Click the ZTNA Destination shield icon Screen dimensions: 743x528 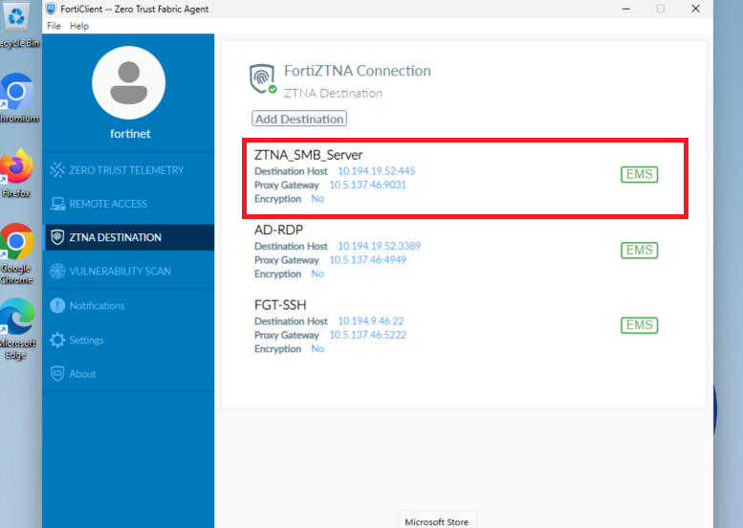coord(57,237)
